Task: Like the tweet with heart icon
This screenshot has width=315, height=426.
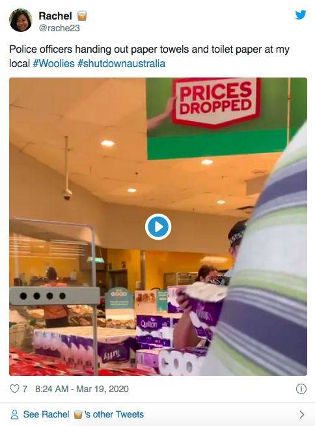Action: (14, 389)
